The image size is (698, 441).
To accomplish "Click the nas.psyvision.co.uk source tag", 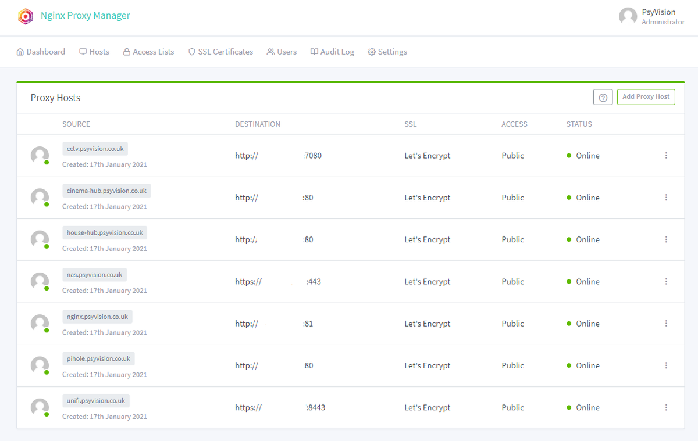I will click(x=95, y=274).
